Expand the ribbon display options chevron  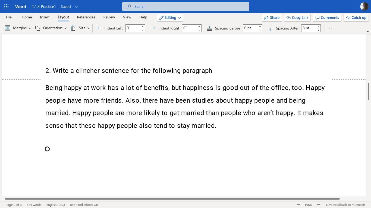368,31
